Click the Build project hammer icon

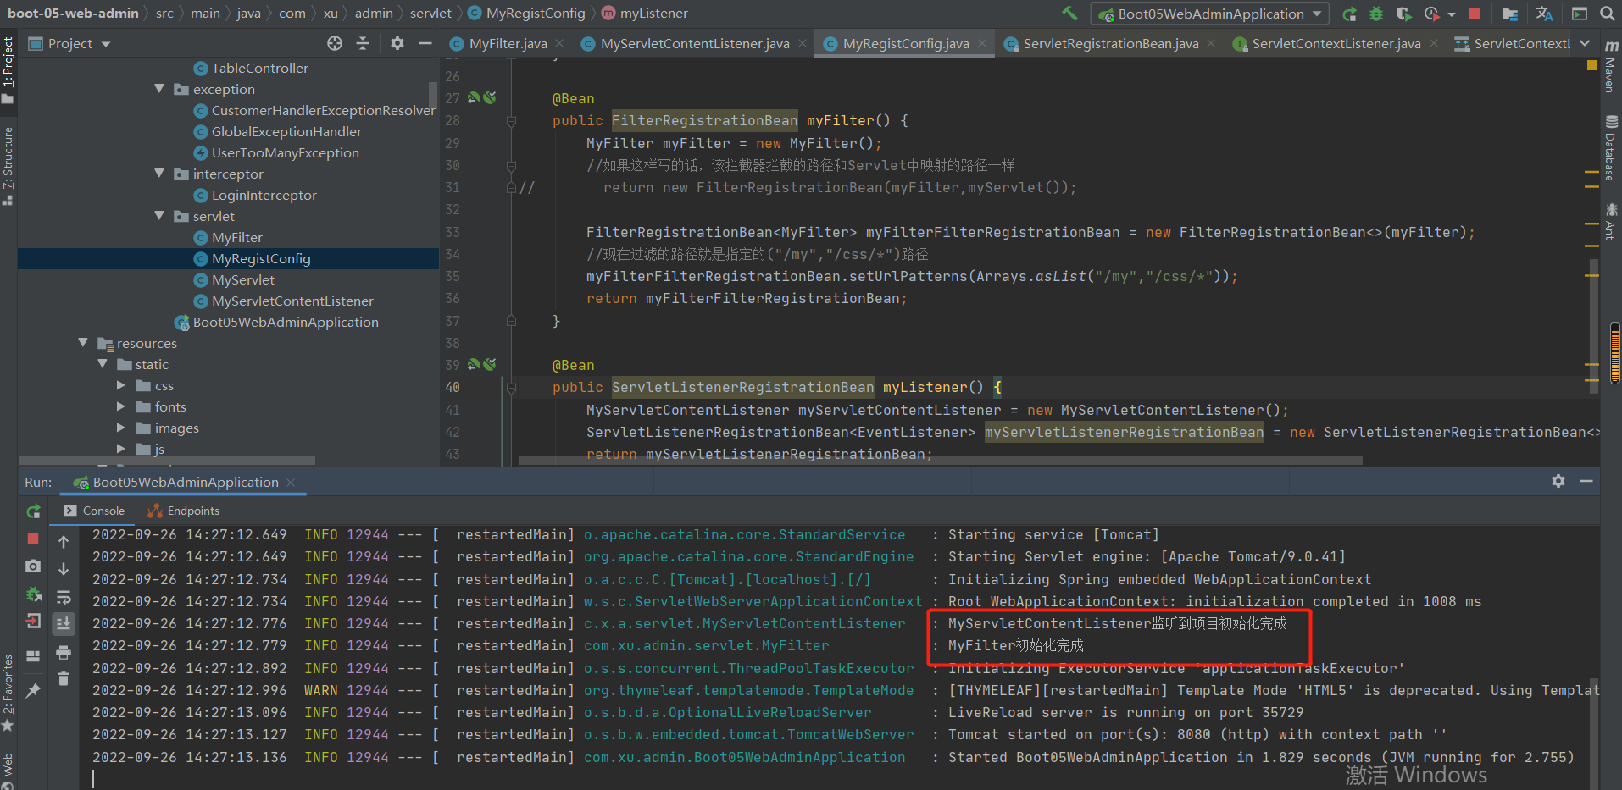pos(1070,14)
